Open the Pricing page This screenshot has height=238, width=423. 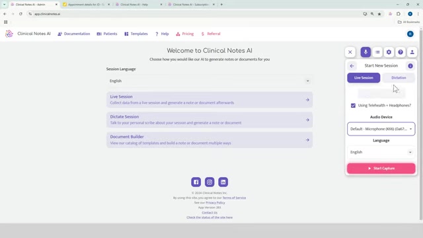[185, 34]
